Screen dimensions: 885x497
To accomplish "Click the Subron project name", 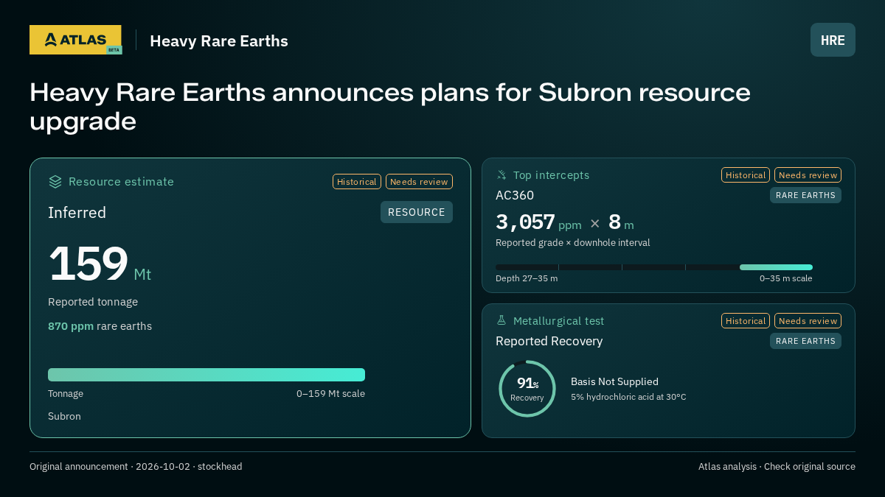I will coord(64,417).
